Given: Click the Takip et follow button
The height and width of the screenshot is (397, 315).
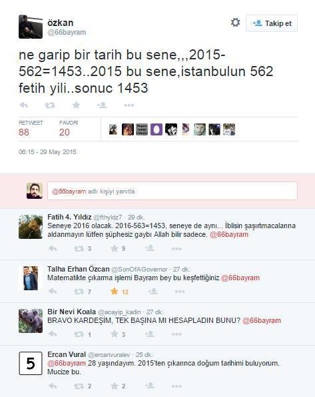Looking at the screenshot, I should (x=272, y=23).
